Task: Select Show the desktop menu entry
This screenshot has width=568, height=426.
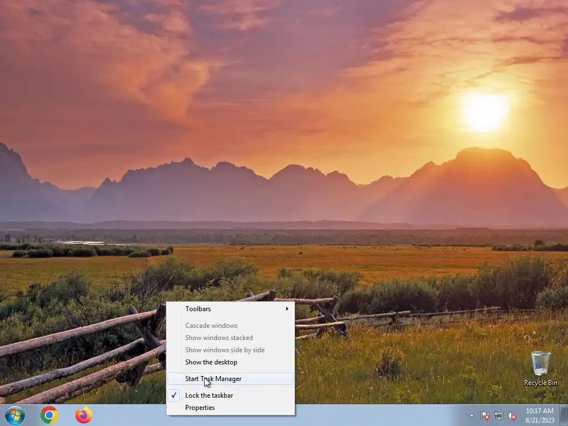Action: (230, 362)
